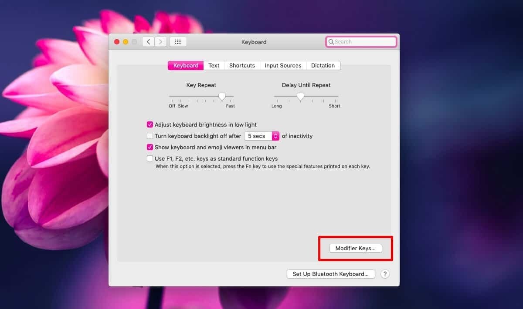Click the Modifier Keys button

point(356,248)
